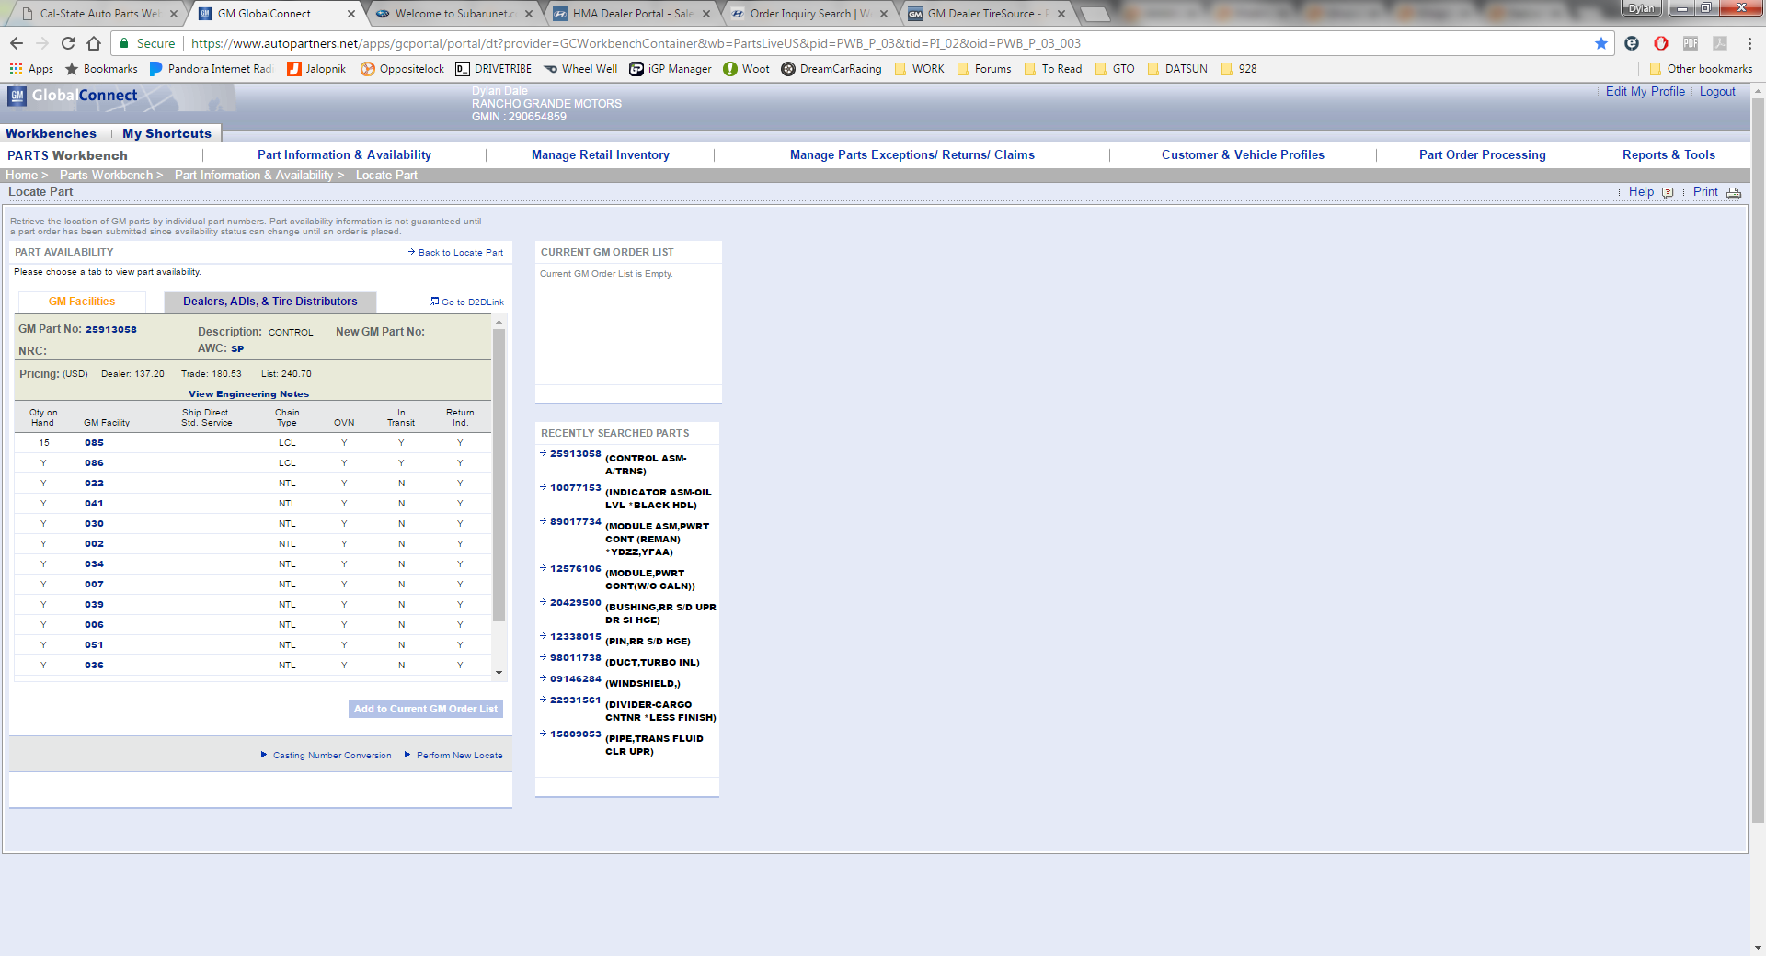Open recently searched part 20429500
The image size is (1766, 956).
[x=575, y=603]
